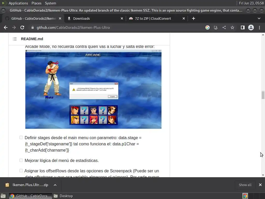This screenshot has height=199, width=265.
Task: Reload the GitHub page
Action: point(22,27)
